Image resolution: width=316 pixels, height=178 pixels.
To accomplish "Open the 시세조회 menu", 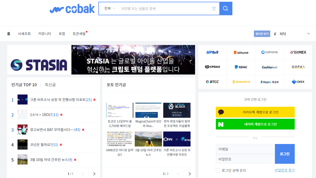I will [24, 34].
